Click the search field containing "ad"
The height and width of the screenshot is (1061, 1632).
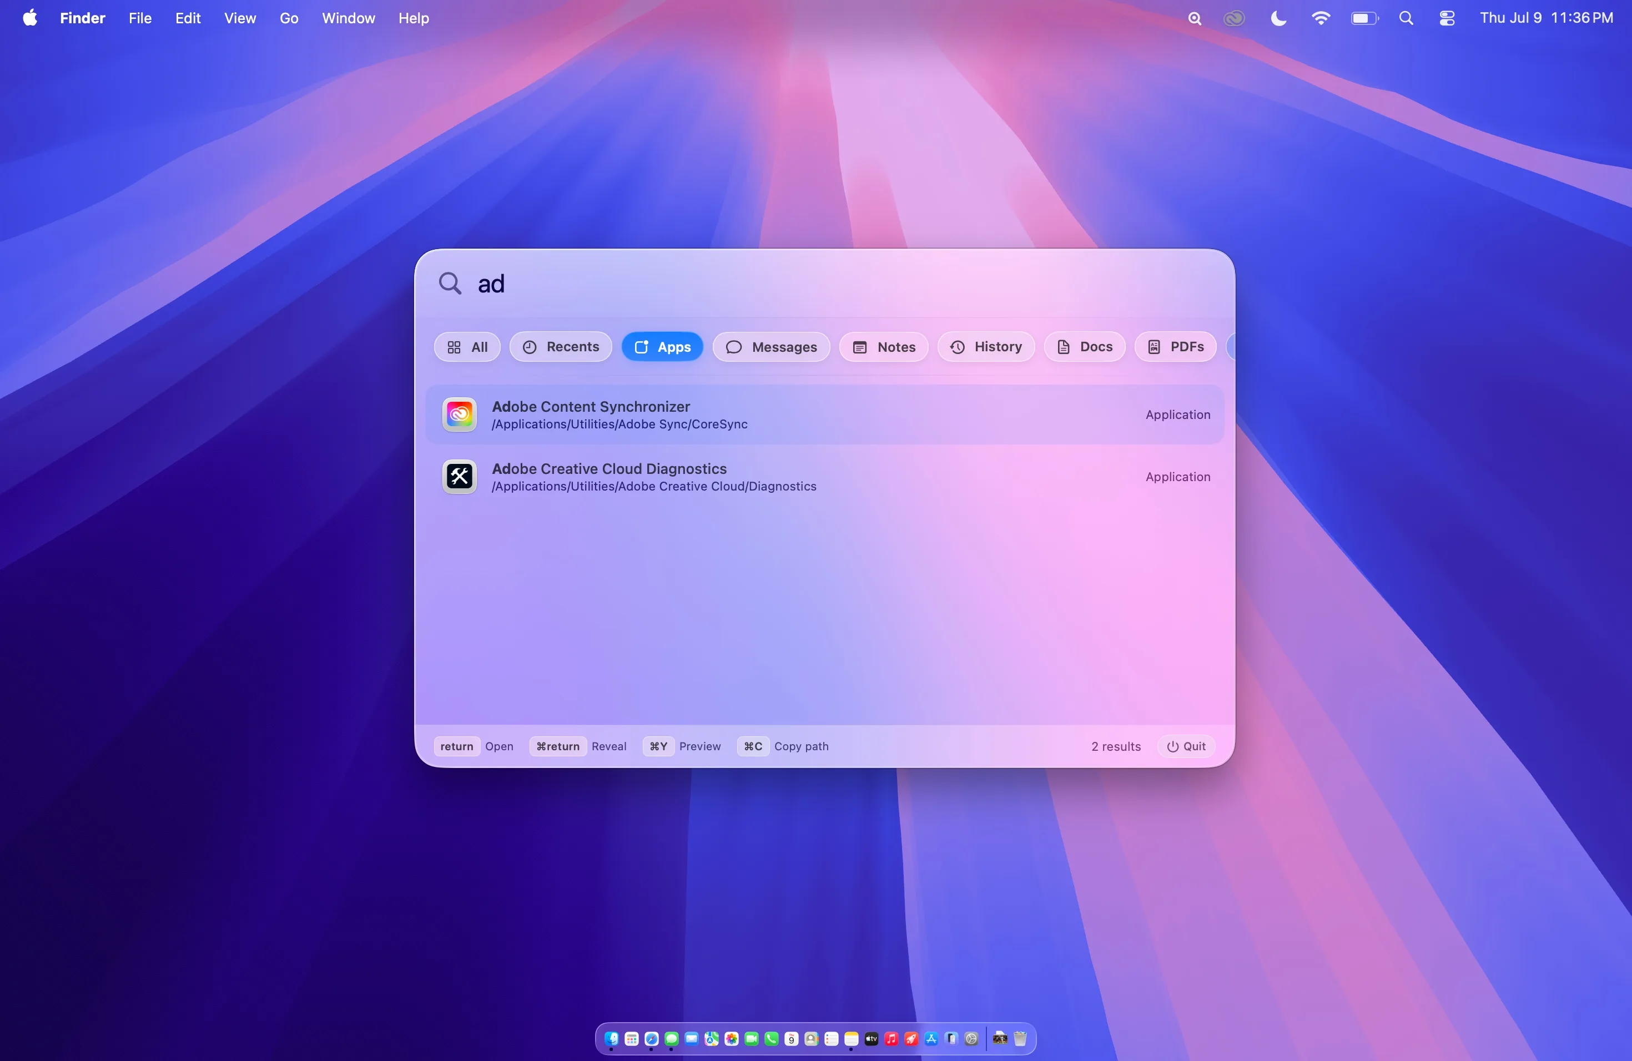point(843,284)
